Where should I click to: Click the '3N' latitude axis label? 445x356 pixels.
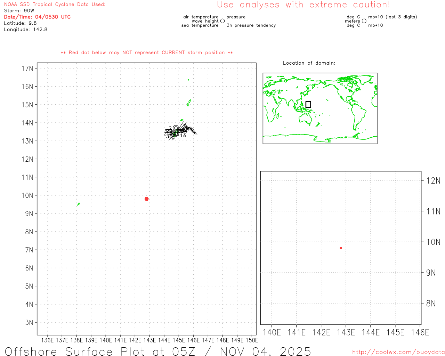(29, 322)
